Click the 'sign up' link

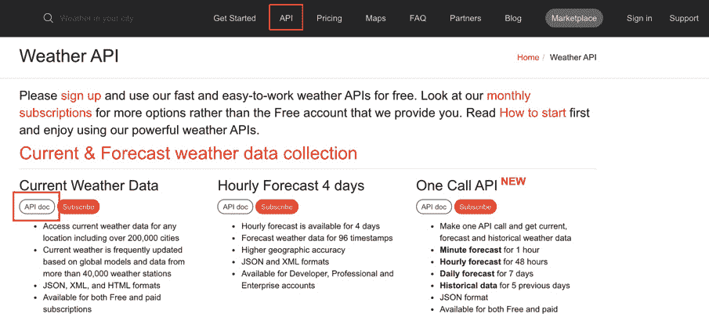coord(81,95)
